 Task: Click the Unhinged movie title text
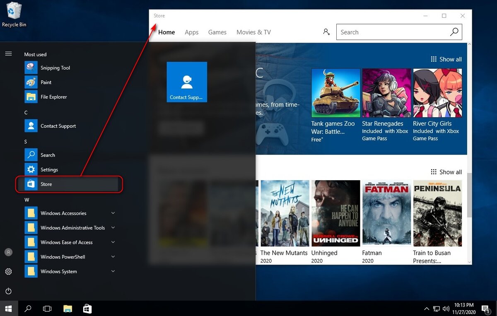pos(324,253)
